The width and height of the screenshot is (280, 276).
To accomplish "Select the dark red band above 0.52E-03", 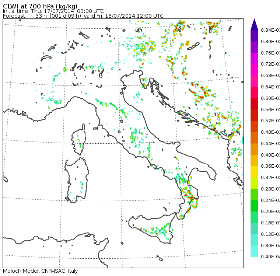I will (254, 115).
